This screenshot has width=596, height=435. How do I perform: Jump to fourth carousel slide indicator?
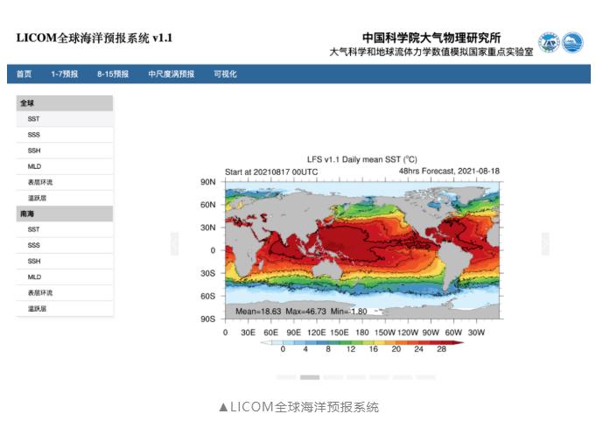click(x=356, y=377)
